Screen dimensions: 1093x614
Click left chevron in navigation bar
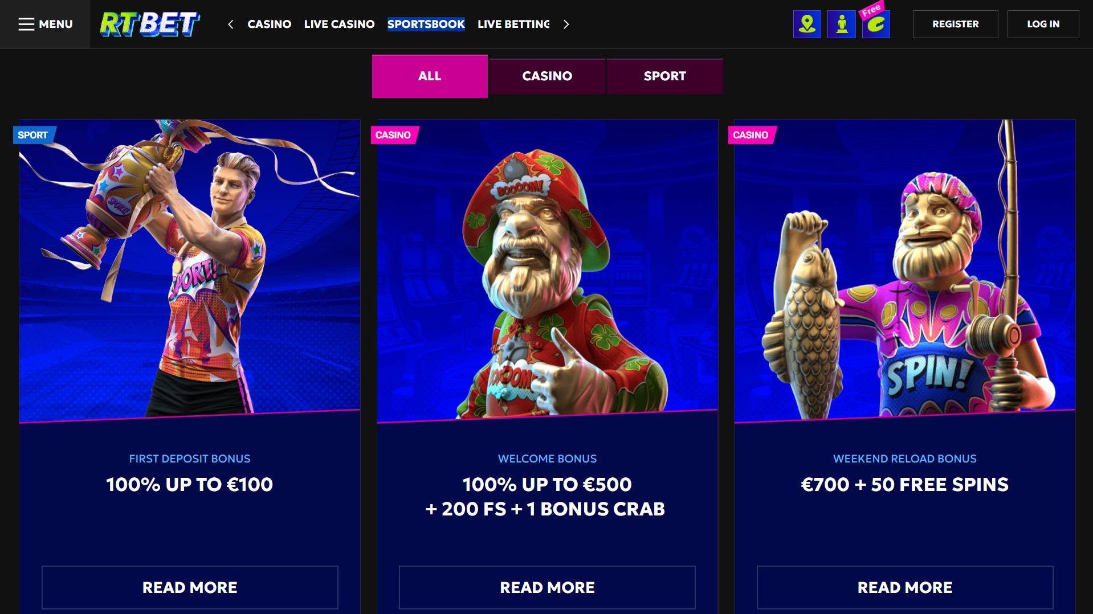pos(231,24)
